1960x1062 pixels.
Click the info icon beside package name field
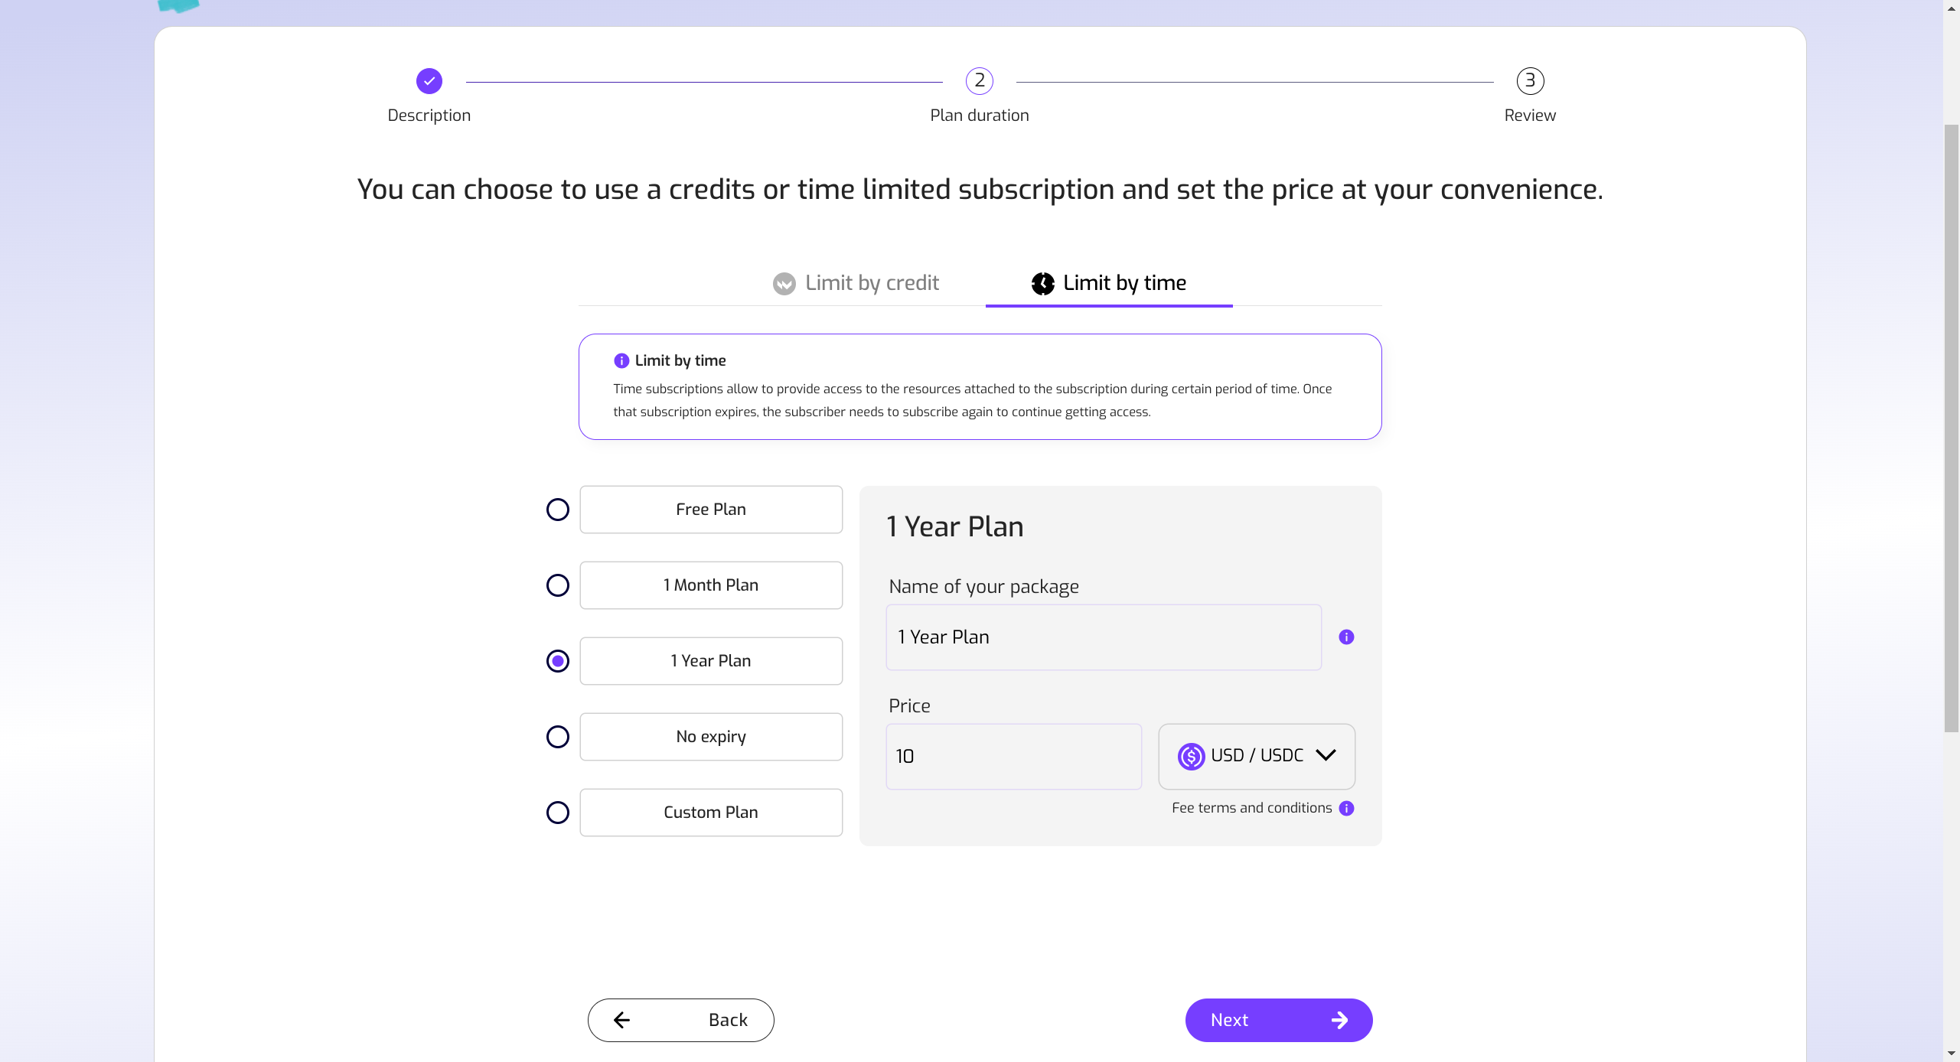pyautogui.click(x=1346, y=637)
